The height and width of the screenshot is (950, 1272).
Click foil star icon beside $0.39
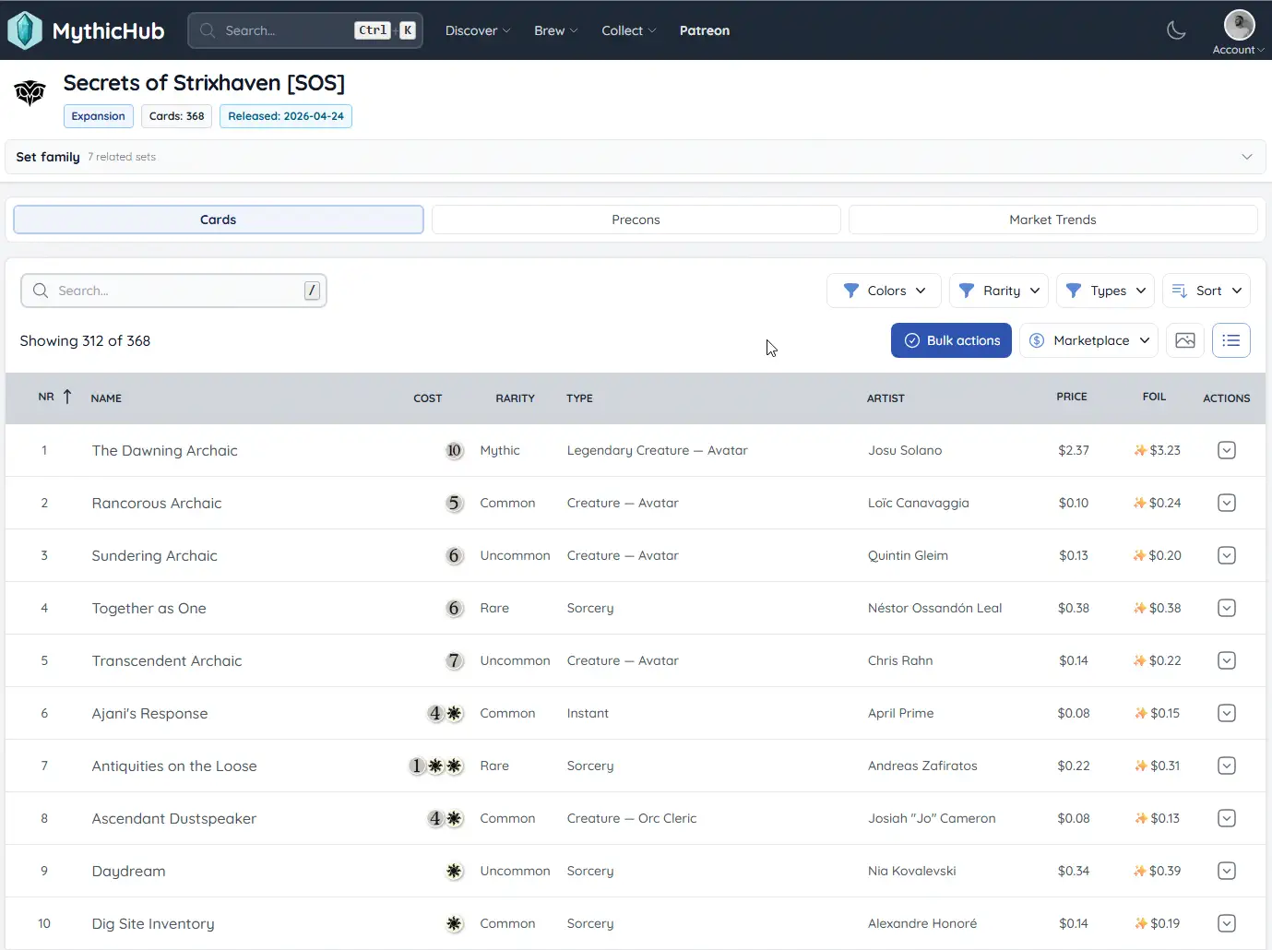tap(1141, 871)
